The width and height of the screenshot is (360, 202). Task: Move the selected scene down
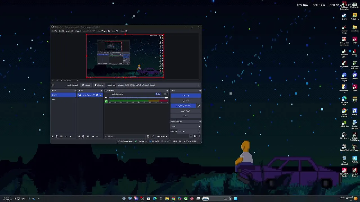(70, 136)
